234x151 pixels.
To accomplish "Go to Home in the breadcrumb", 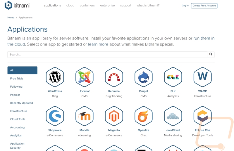I will [x=11, y=18].
